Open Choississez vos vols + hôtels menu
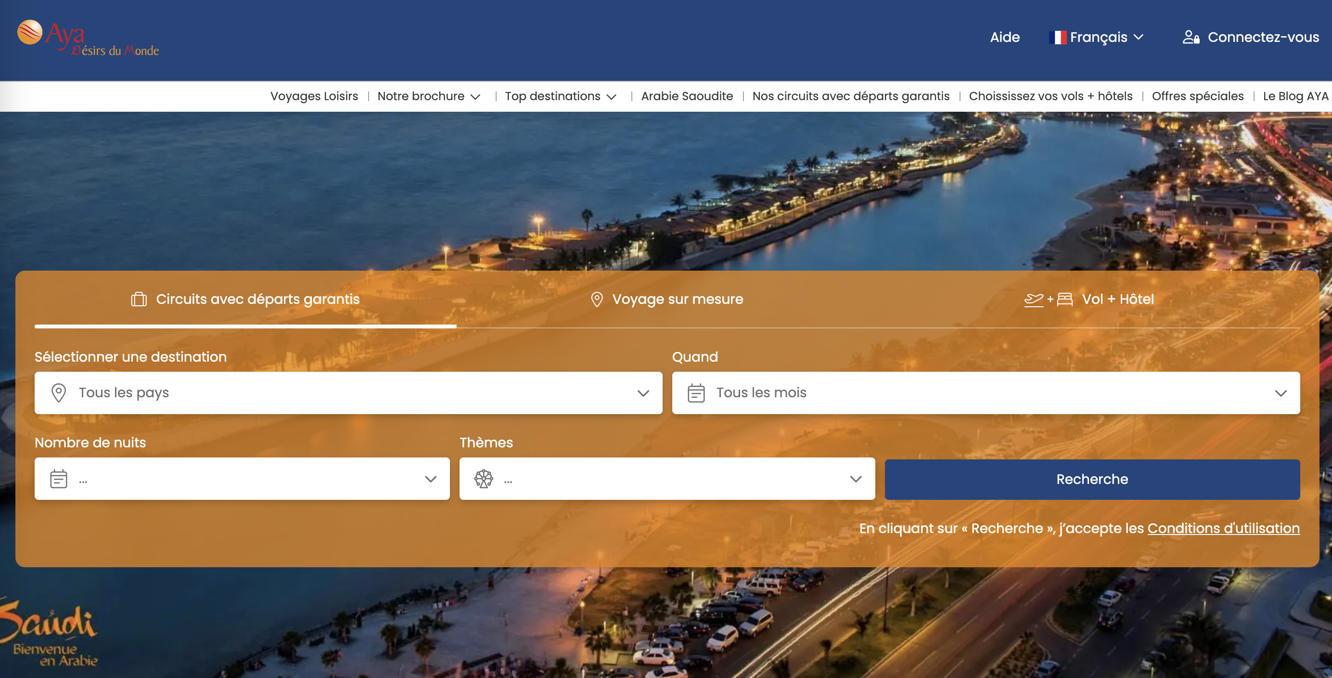Screen dimensions: 1332x678 [x=1050, y=96]
